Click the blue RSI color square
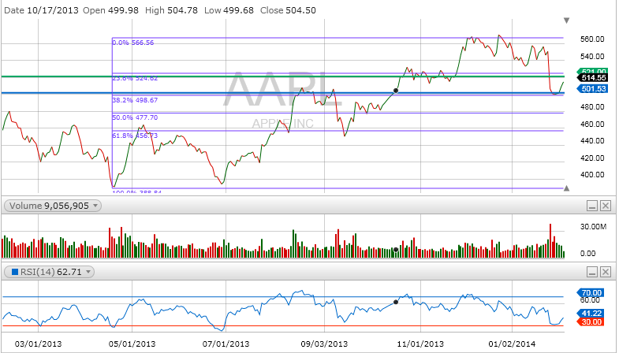This screenshot has height=353, width=619. (15, 272)
